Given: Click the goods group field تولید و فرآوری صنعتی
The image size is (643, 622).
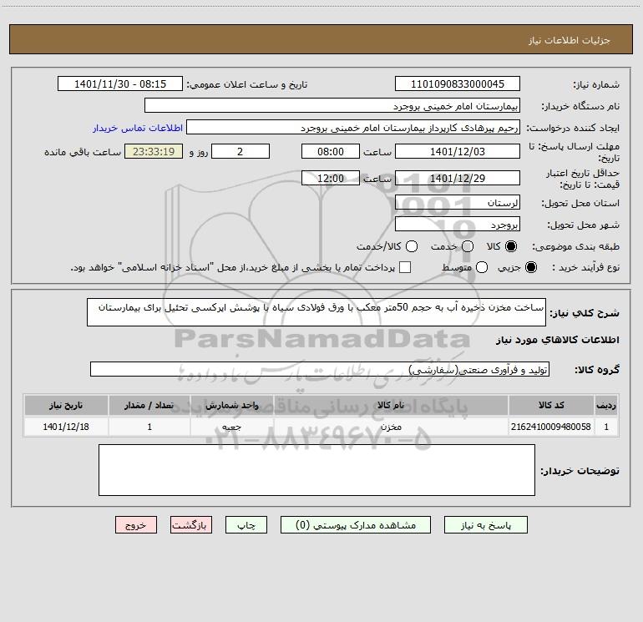Looking at the screenshot, I should tap(320, 369).
